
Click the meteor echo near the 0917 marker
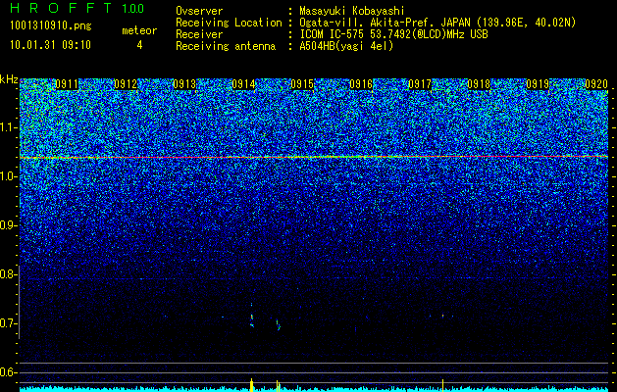coord(442,316)
